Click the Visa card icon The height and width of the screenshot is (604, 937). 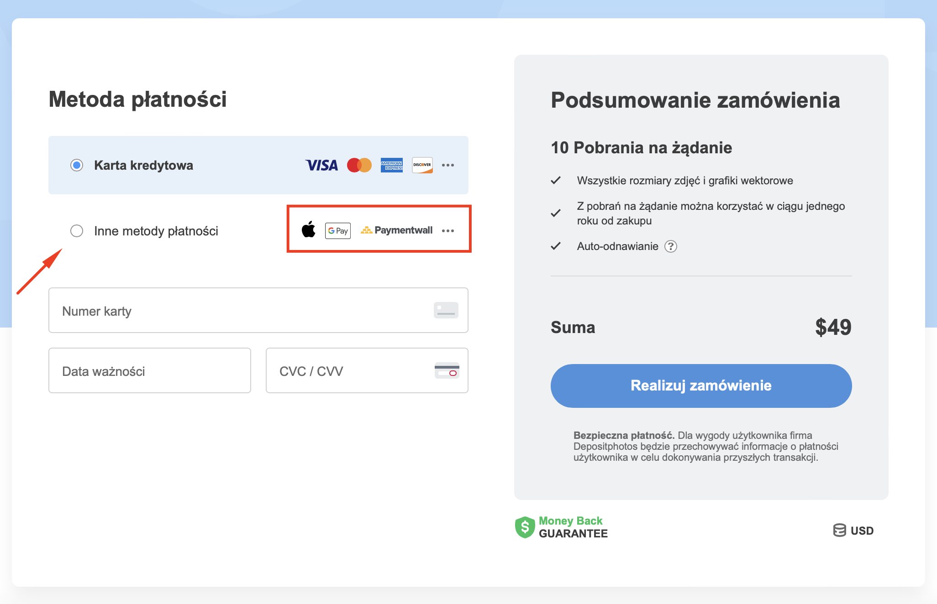pos(321,165)
